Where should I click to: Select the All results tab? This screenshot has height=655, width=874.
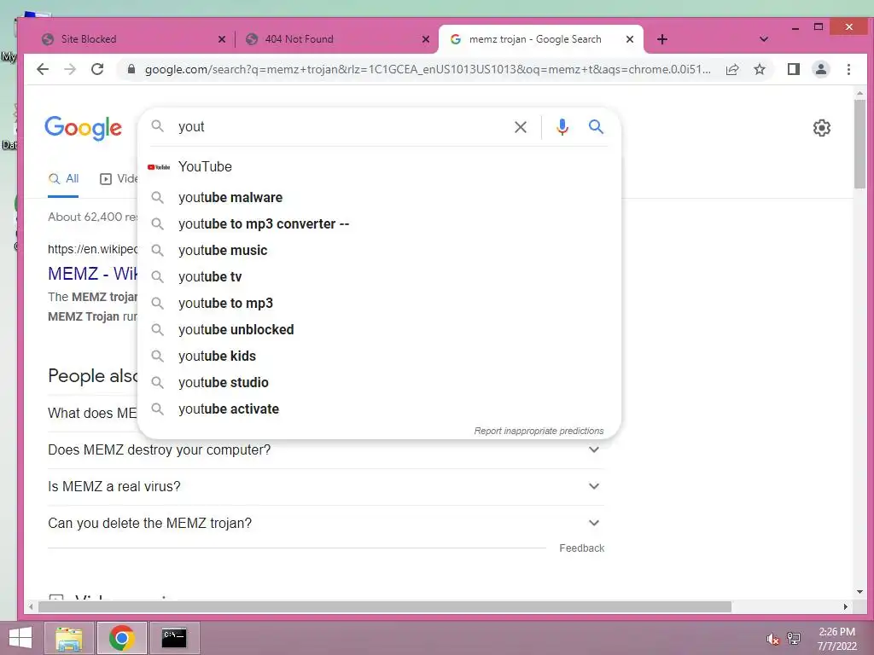(63, 179)
